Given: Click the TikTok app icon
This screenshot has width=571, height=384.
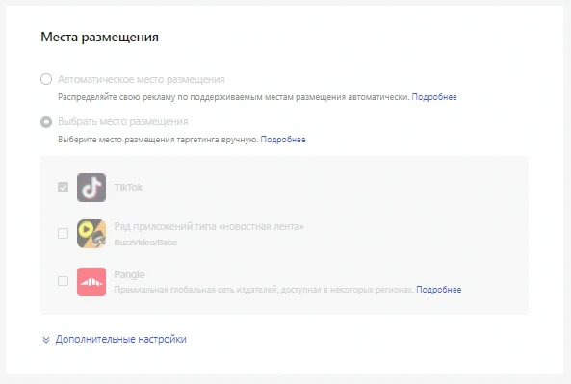Looking at the screenshot, I should tap(91, 188).
